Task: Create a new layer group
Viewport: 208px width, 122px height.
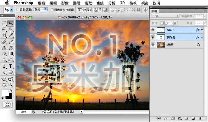Action: pos(186,118)
